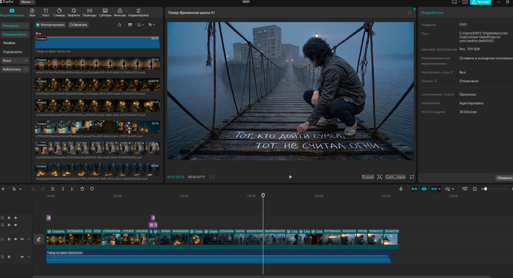The height and width of the screenshot is (278, 513).
Task: Open the Стикеры (stickers) panel
Action: (x=59, y=12)
